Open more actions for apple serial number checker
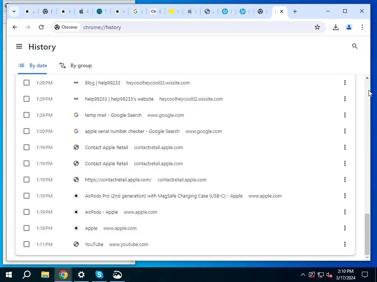This screenshot has height=282, width=377. (x=345, y=131)
